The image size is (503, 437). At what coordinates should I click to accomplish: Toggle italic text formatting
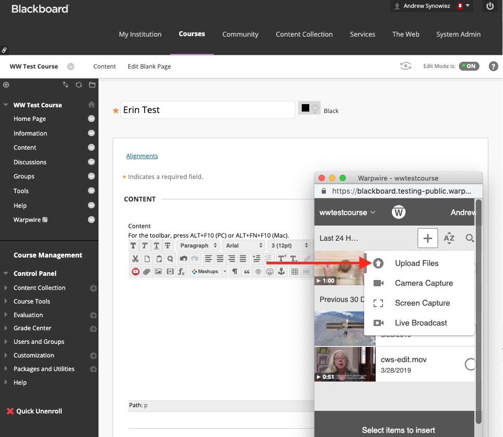point(145,246)
